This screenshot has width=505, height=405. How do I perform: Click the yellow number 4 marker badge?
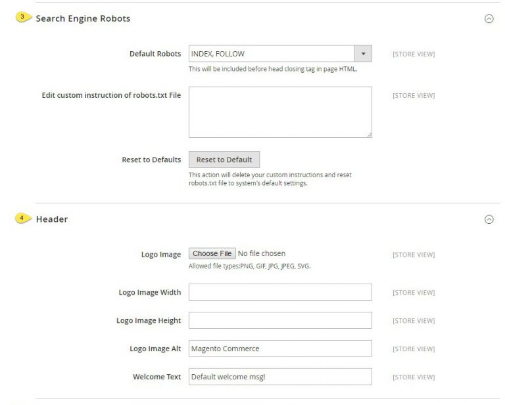click(x=23, y=218)
